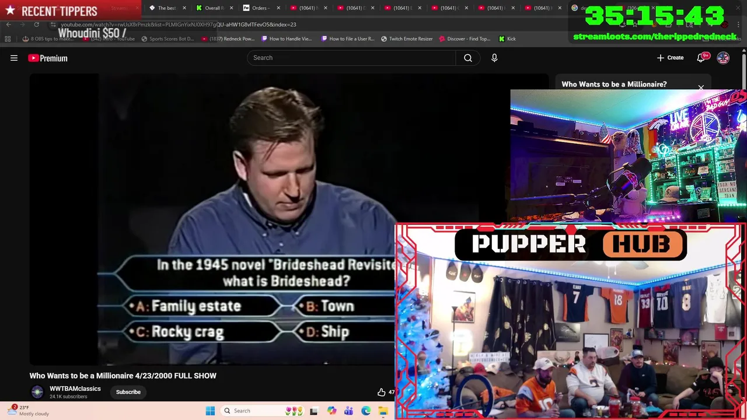Click the video title text
This screenshot has height=420, width=747.
point(123,376)
